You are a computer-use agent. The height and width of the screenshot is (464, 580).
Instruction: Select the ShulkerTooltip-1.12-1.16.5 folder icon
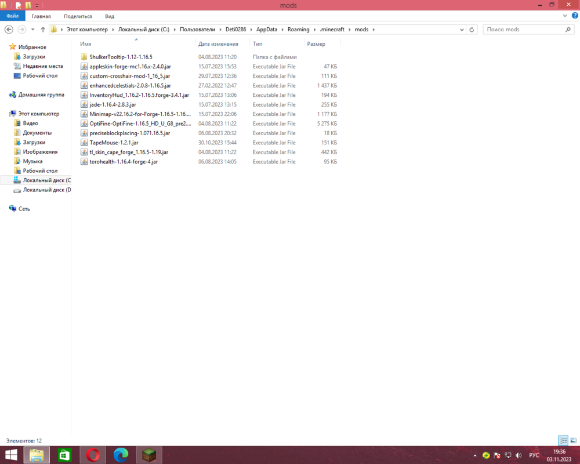(84, 57)
